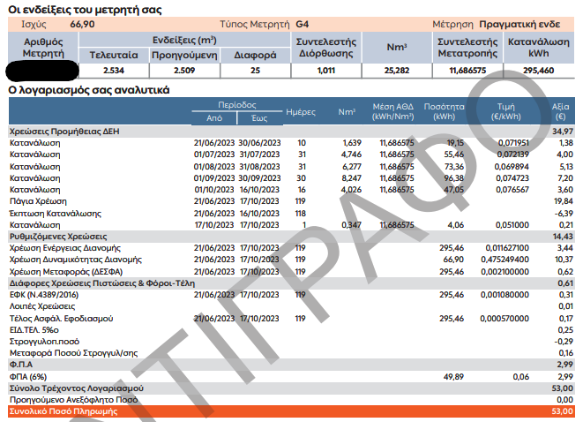Select 'Τέλος Ασφάλ. Εφοδιασμού' row label
583x422 pixels.
[62, 319]
